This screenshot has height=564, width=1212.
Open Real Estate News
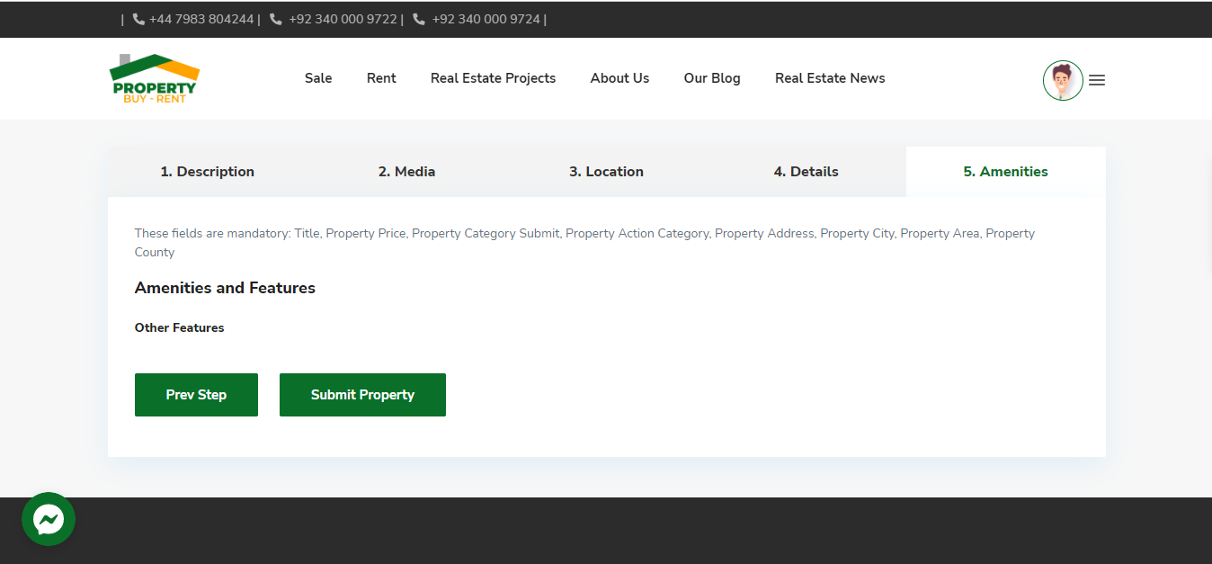(830, 78)
